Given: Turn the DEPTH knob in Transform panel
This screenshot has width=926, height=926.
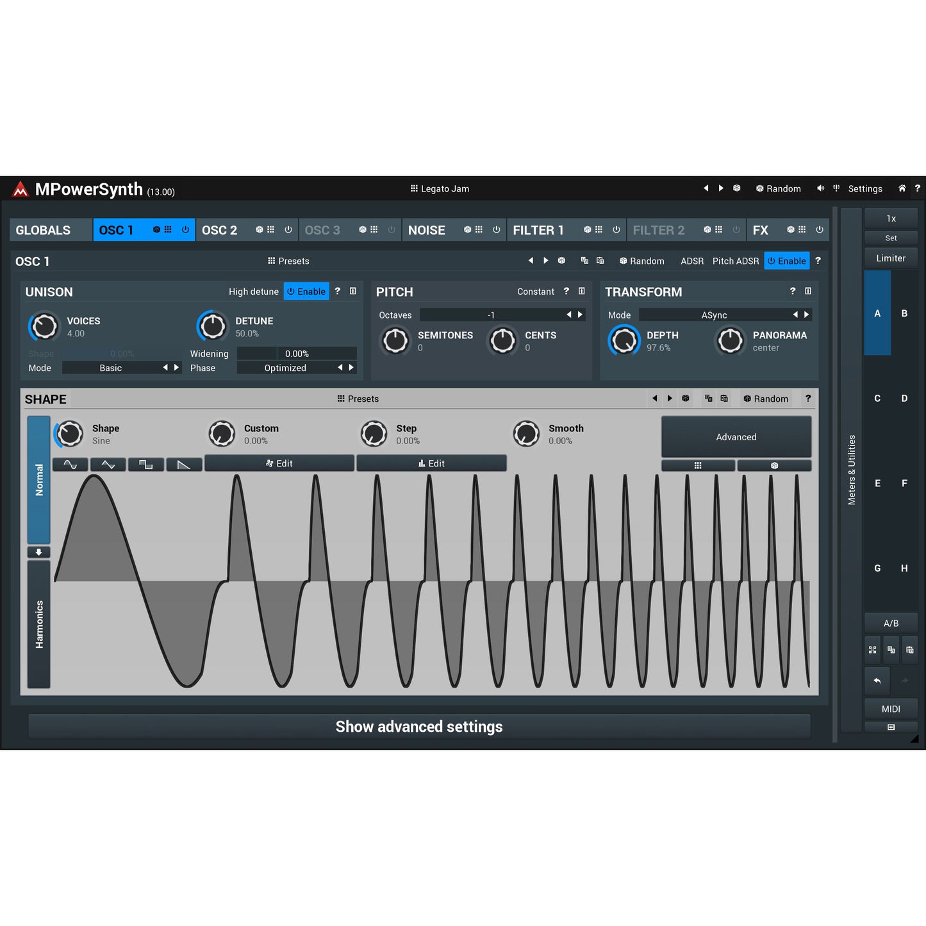Looking at the screenshot, I should tap(624, 340).
